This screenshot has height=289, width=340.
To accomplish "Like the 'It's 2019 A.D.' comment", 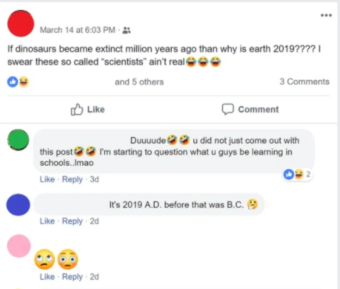I will pos(47,221).
